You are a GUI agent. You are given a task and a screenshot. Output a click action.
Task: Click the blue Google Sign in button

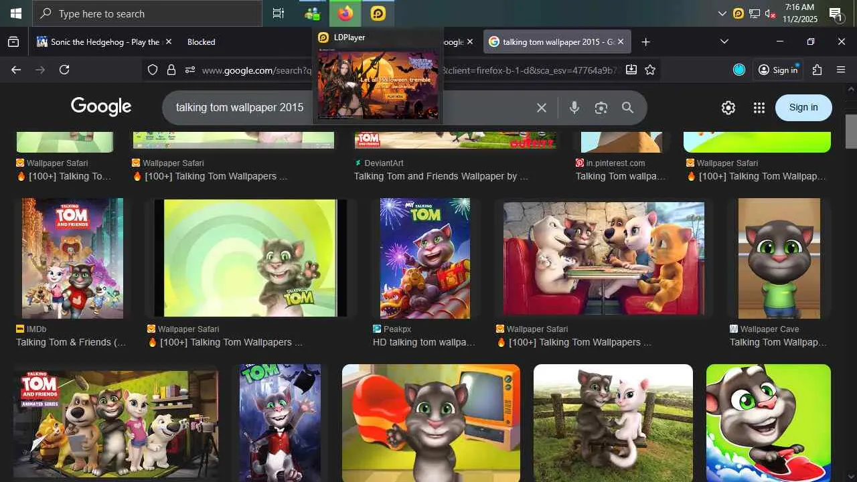[x=803, y=107]
